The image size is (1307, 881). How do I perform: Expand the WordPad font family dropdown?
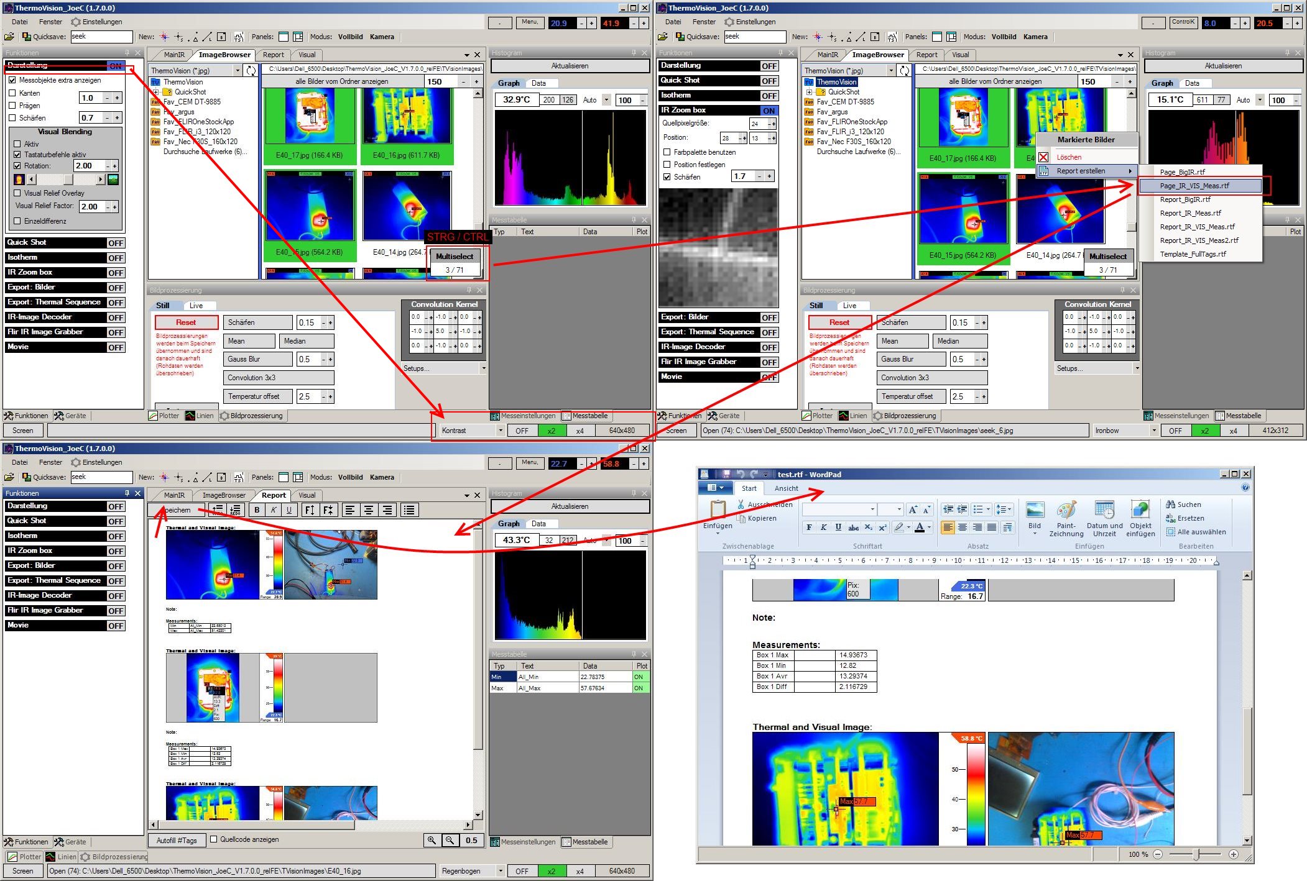click(872, 509)
